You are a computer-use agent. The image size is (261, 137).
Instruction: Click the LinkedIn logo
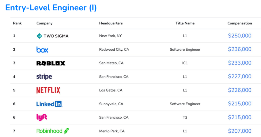point(49,104)
